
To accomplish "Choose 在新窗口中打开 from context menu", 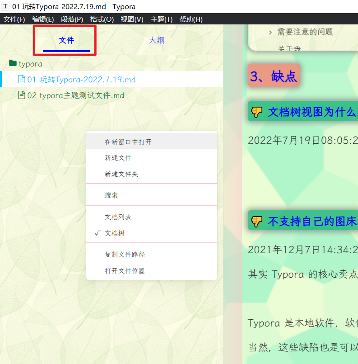I will pyautogui.click(x=152, y=142).
